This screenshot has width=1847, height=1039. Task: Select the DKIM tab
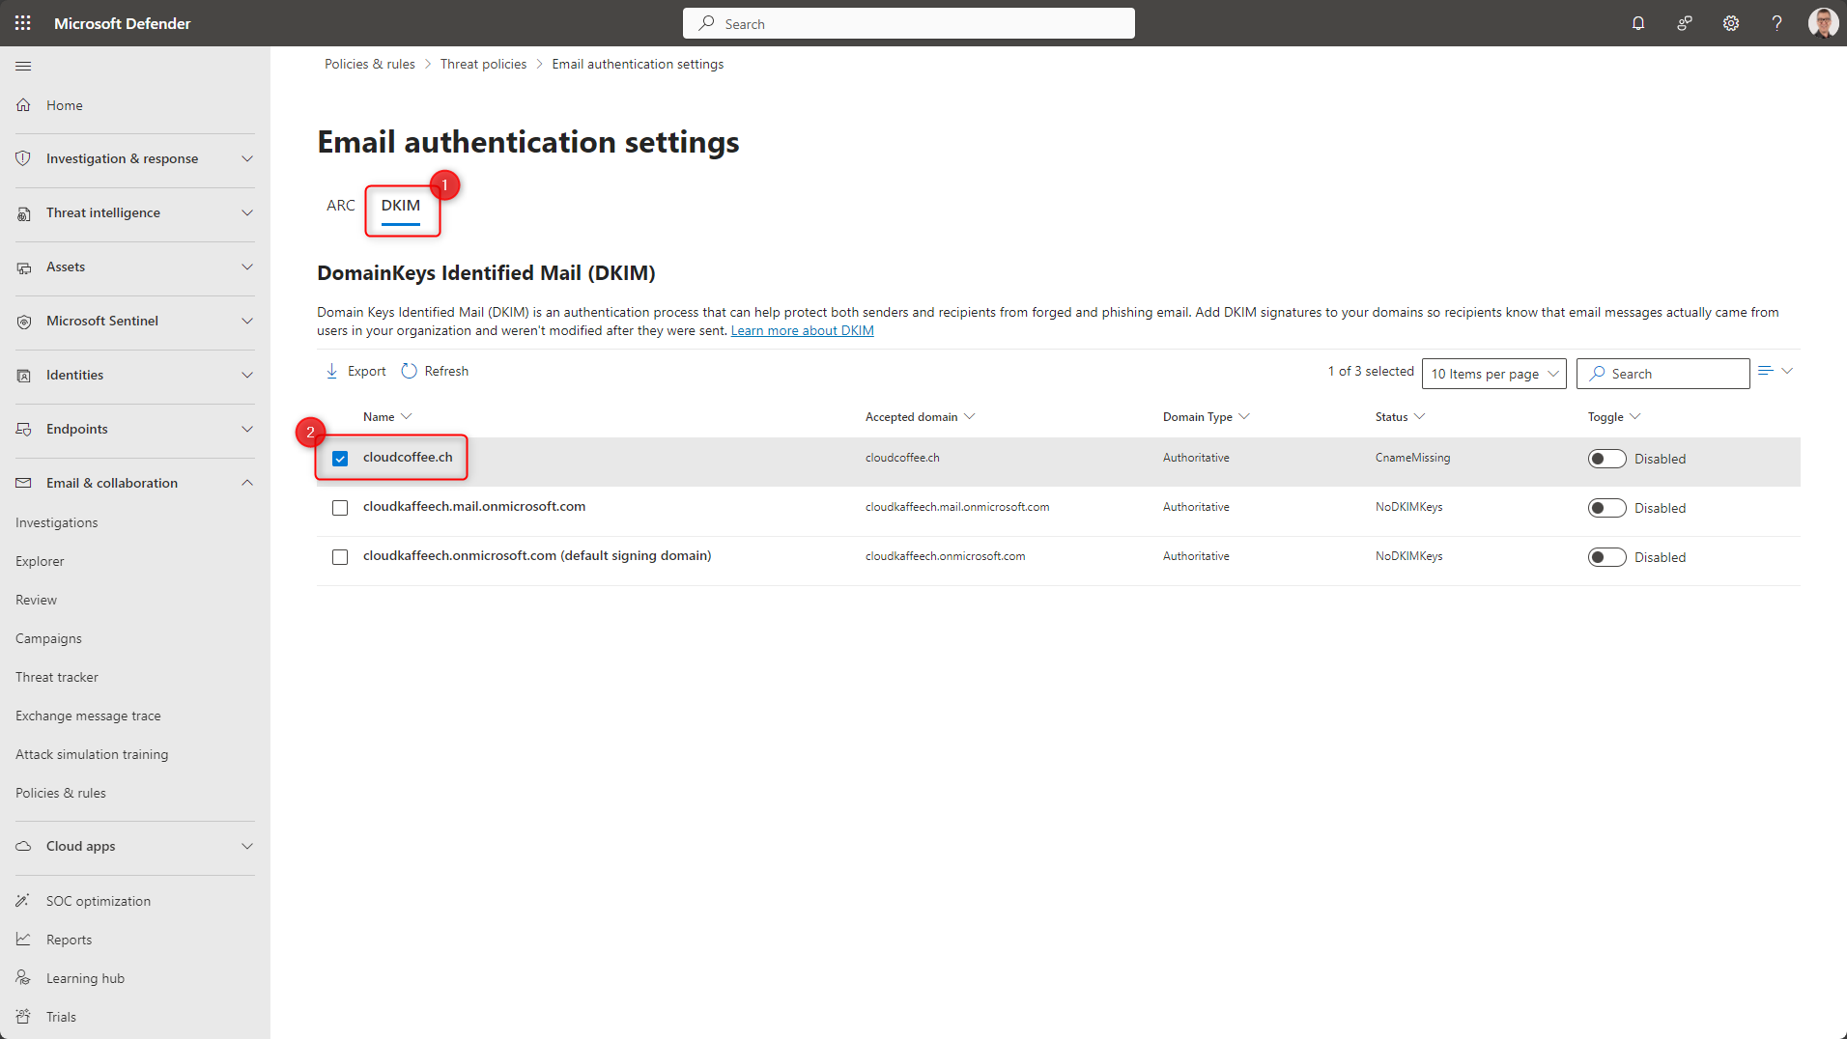[400, 206]
